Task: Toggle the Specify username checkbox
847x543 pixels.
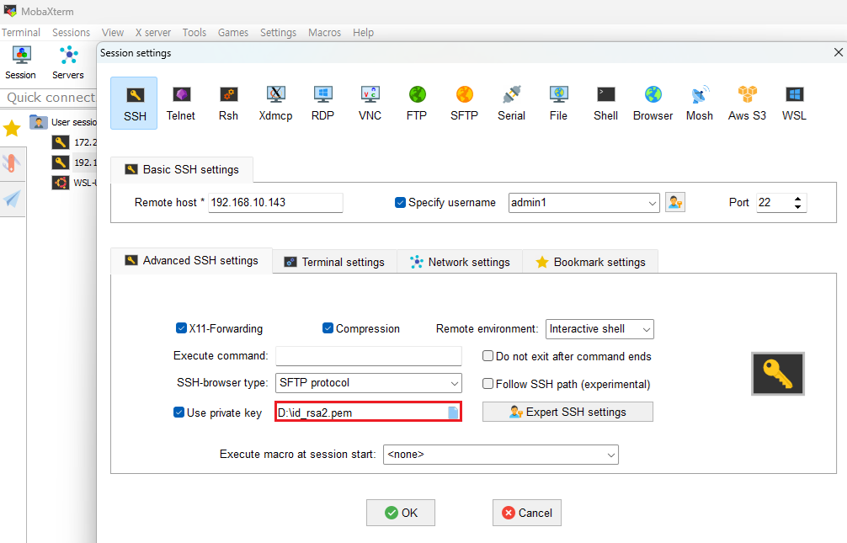Action: click(x=400, y=203)
